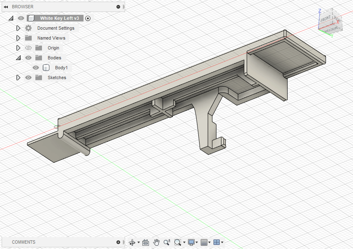353x249 pixels.
Task: Expand the Named Views folder
Action: point(18,38)
